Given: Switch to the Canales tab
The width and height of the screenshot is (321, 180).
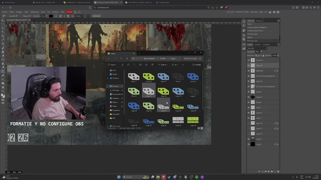Looking at the screenshot, I should pyautogui.click(x=258, y=44).
